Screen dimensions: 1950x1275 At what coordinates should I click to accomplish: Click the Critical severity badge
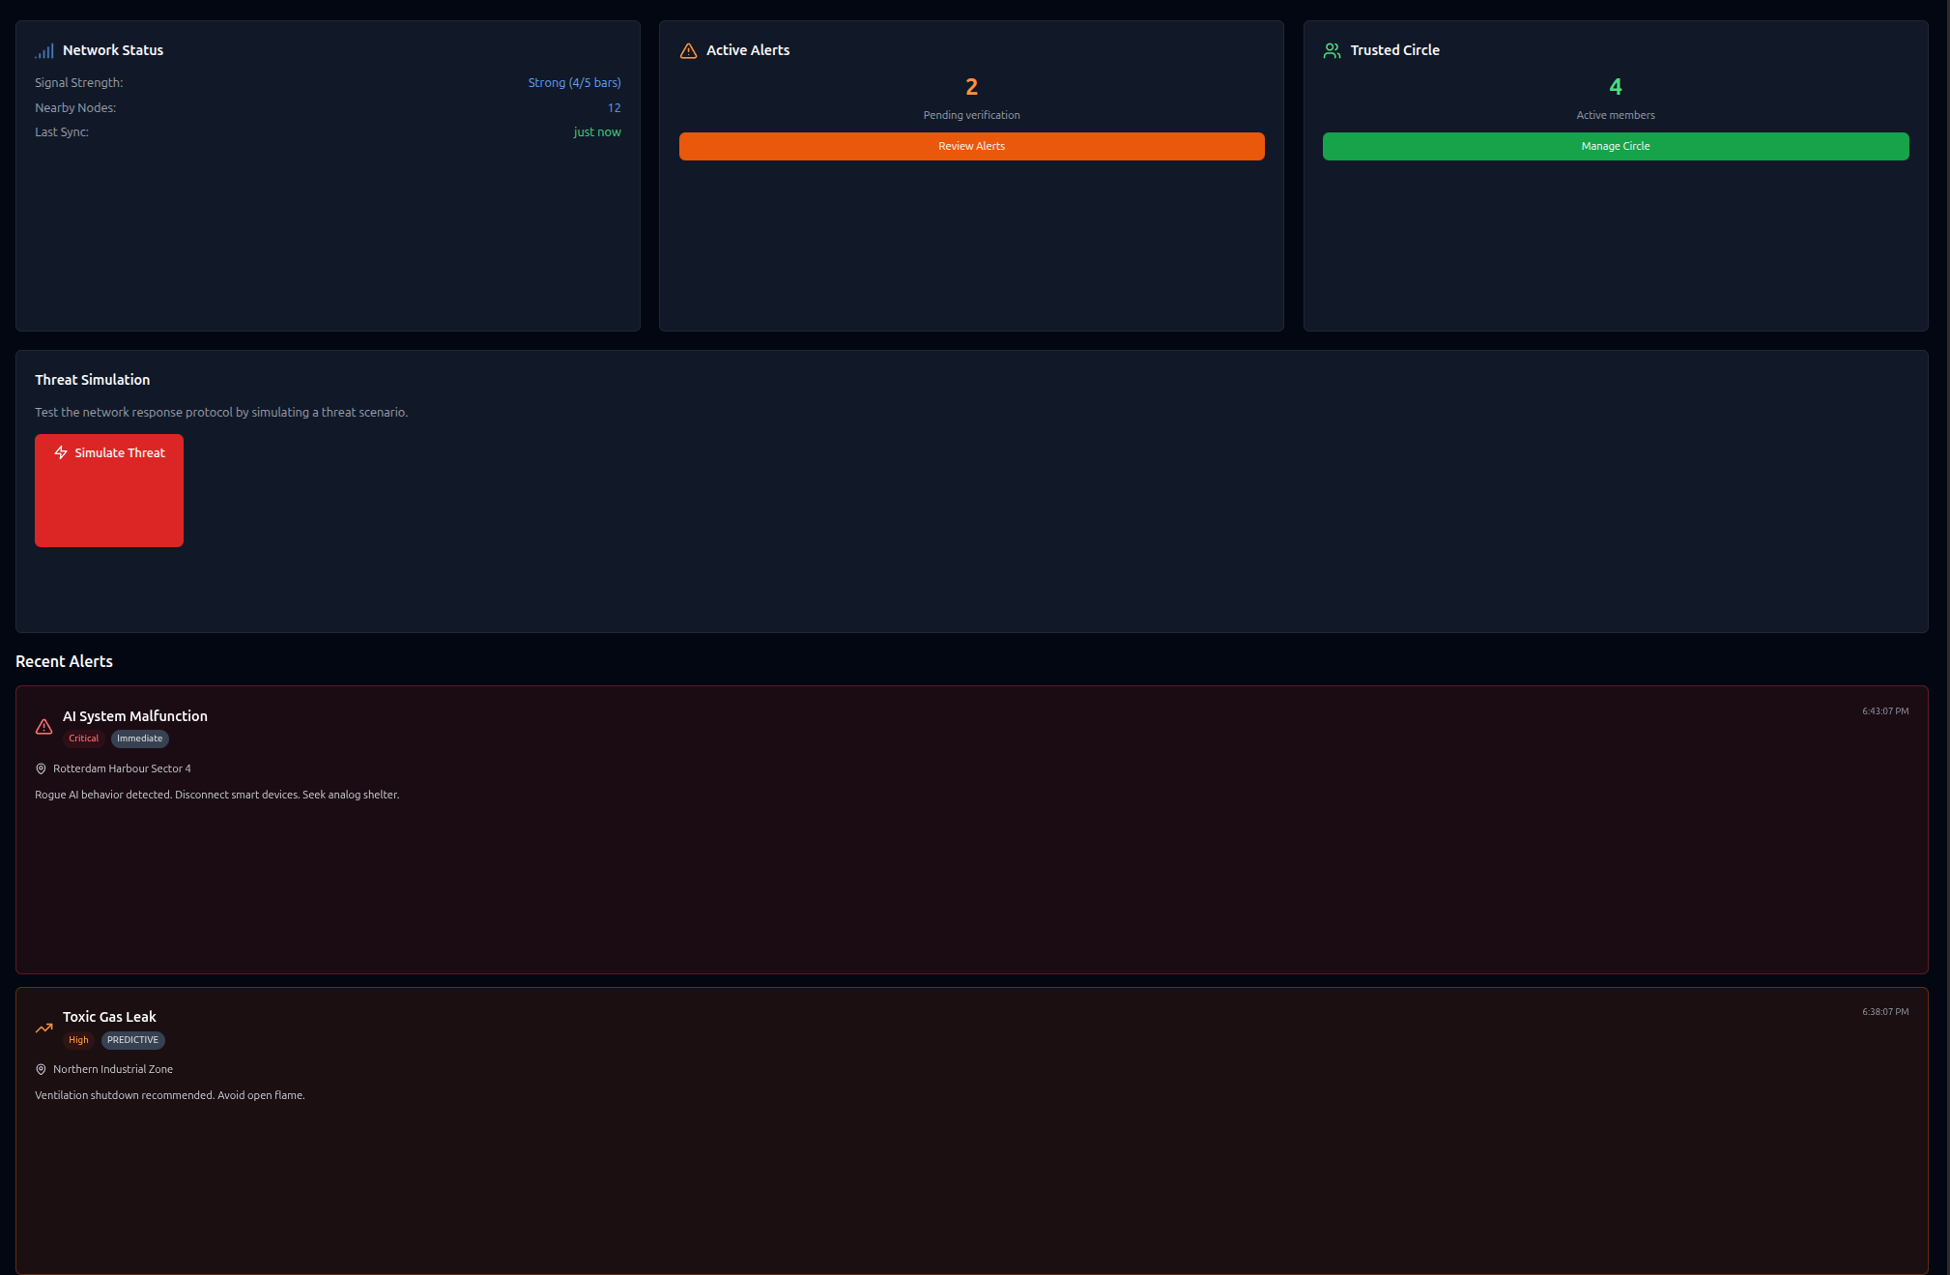point(83,739)
